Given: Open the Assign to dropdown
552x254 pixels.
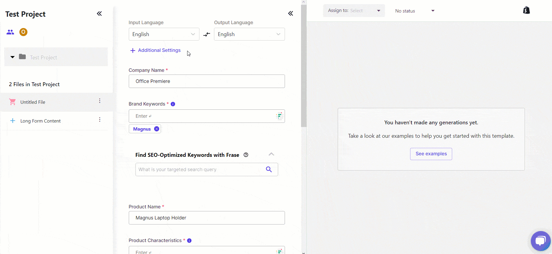Looking at the screenshot, I should click(x=354, y=11).
